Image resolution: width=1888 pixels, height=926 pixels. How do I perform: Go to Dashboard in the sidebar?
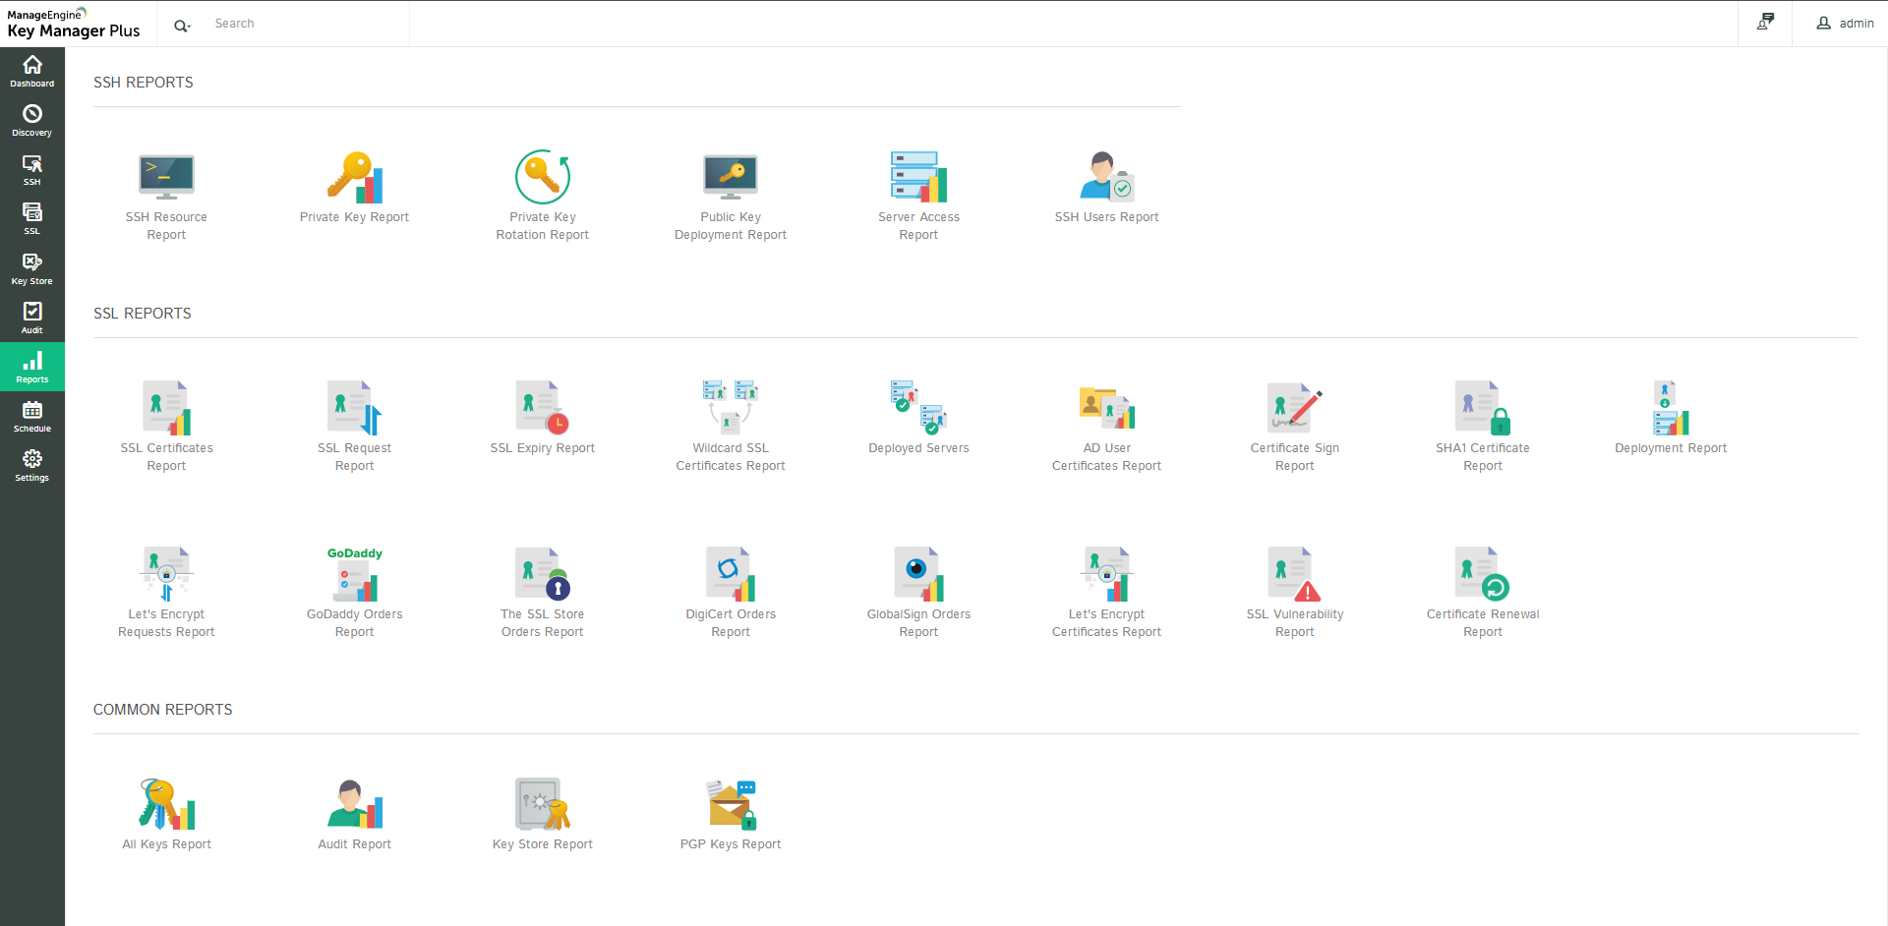coord(32,72)
